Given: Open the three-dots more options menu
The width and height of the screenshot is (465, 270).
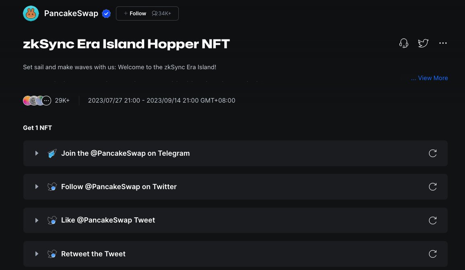Looking at the screenshot, I should coord(443,43).
